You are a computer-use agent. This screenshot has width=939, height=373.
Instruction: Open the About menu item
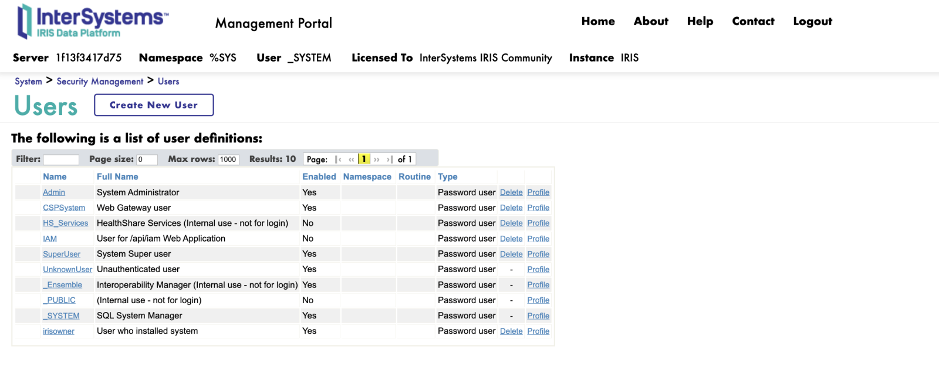click(x=650, y=21)
